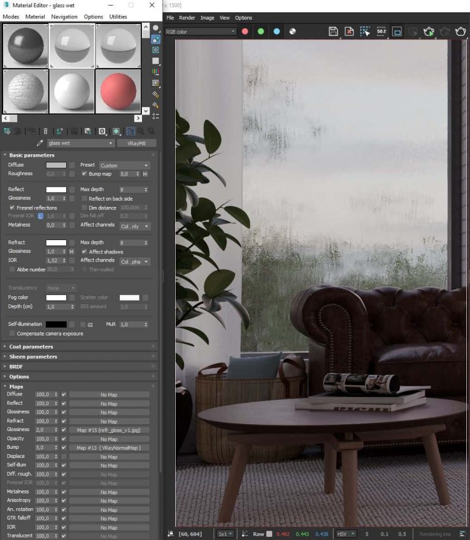Viewport: 470px width, 540px height.
Task: Open the material name dropdown 'glass wet'
Action: point(81,143)
